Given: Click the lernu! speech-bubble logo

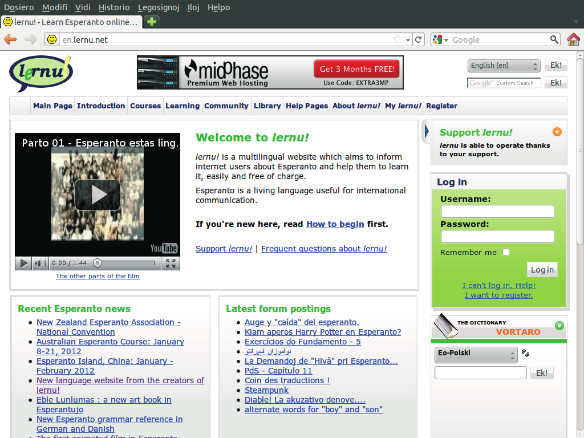Looking at the screenshot, I should point(40,74).
